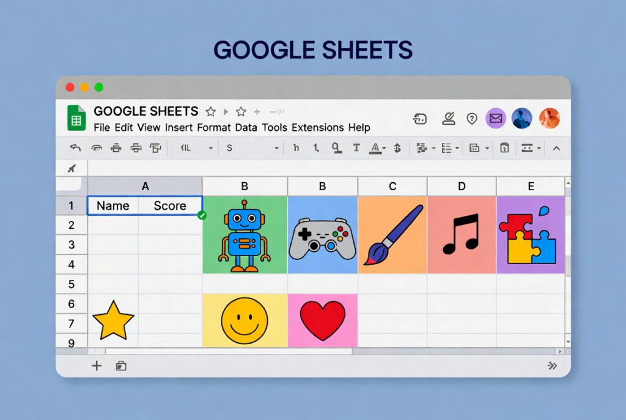Click the blue user avatar
Screen dimensions: 626x420
[521, 118]
